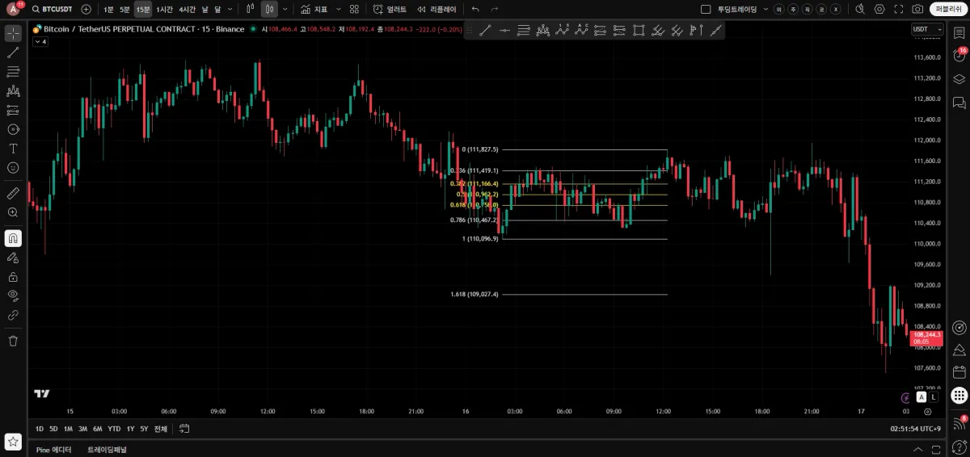This screenshot has height=457, width=970.
Task: Open the patterns tool group in left sidebar
Action: [13, 91]
